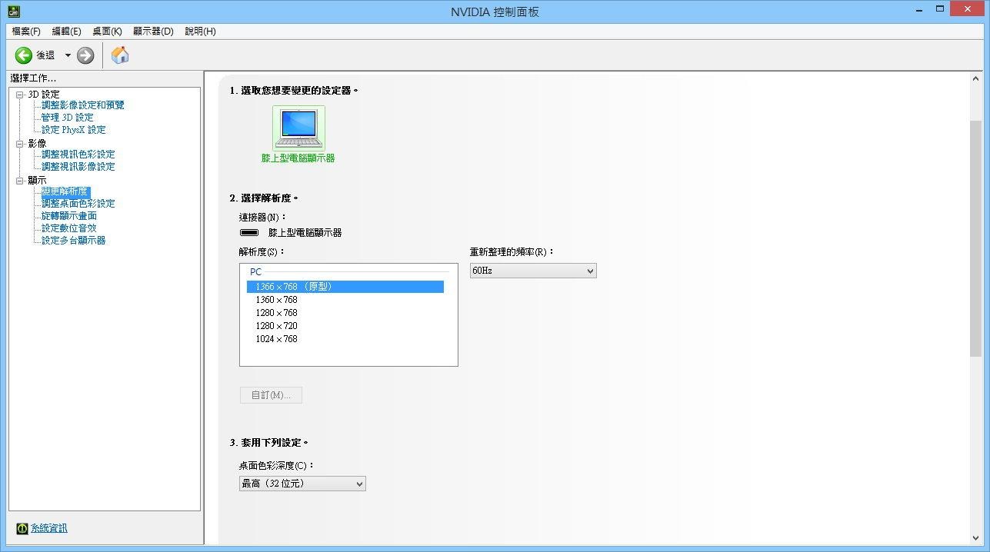Screen dimensions: 990x552
Task: Click the NVIDIA title bar icon
Action: [x=14, y=12]
